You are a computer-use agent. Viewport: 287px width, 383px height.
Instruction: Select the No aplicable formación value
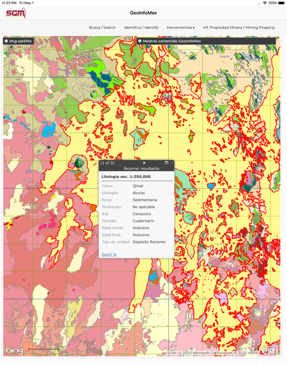(x=143, y=207)
